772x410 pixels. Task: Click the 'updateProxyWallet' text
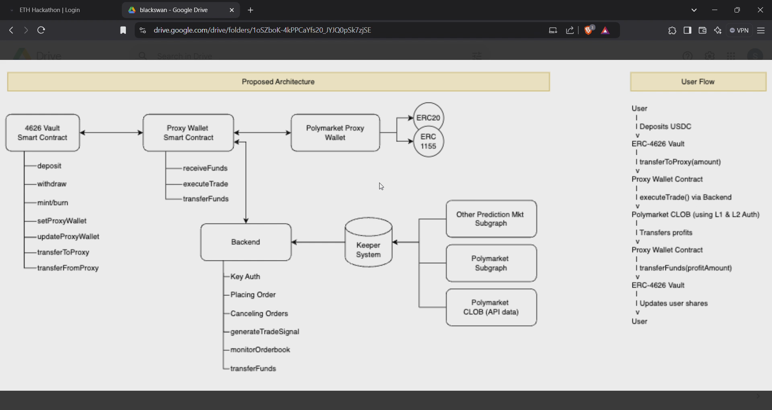pyautogui.click(x=68, y=237)
